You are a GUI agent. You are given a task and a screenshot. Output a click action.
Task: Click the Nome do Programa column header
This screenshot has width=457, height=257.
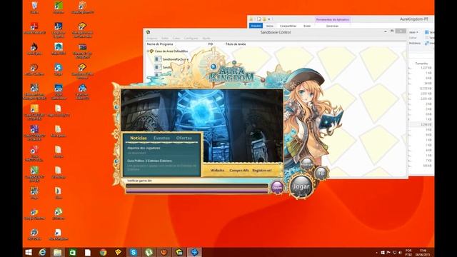click(x=160, y=44)
